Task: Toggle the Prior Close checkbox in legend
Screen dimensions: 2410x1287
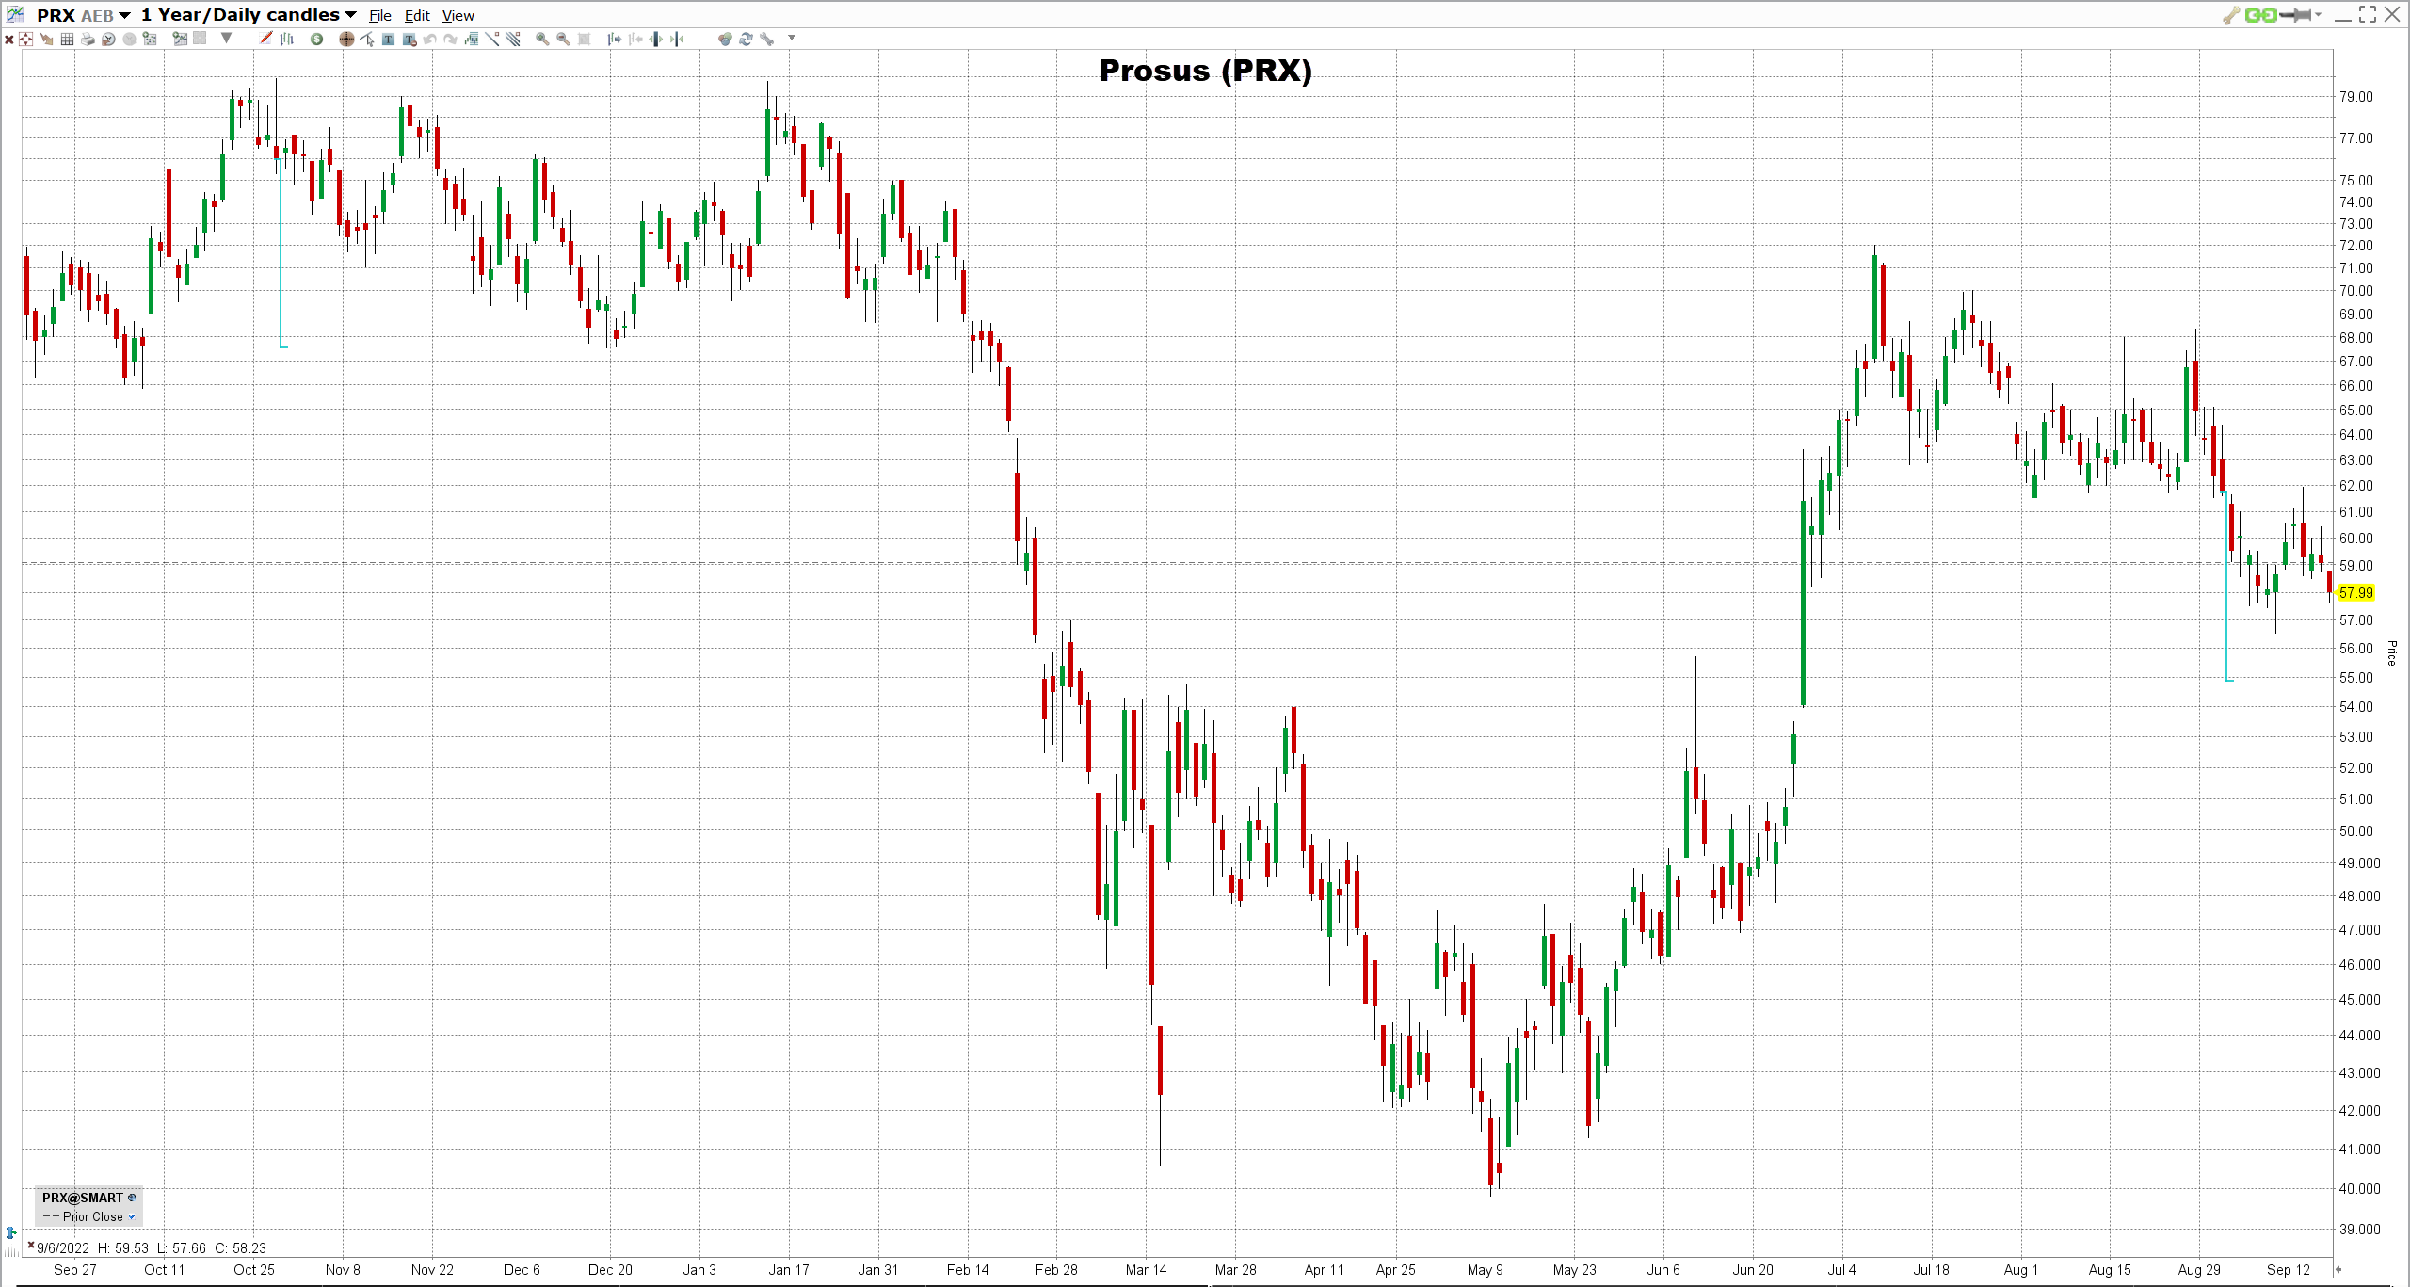Action: [x=132, y=1216]
